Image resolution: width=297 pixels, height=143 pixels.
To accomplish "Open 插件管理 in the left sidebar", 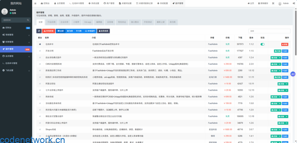I will (x=16, y=49).
